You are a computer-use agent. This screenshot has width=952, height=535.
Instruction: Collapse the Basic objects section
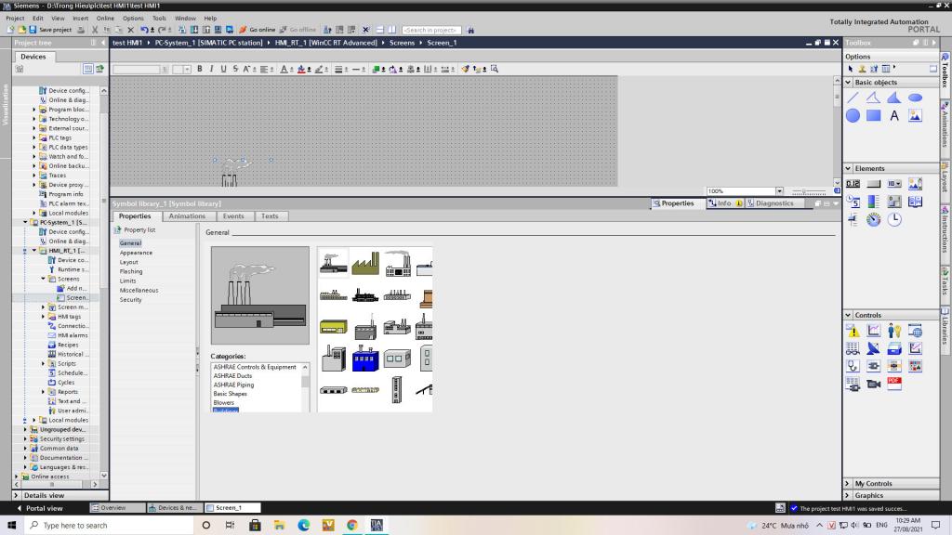848,82
